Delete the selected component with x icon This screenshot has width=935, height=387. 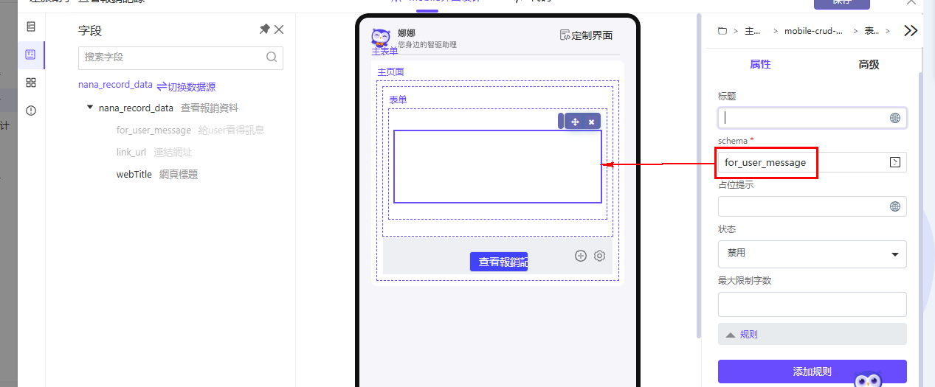[591, 122]
